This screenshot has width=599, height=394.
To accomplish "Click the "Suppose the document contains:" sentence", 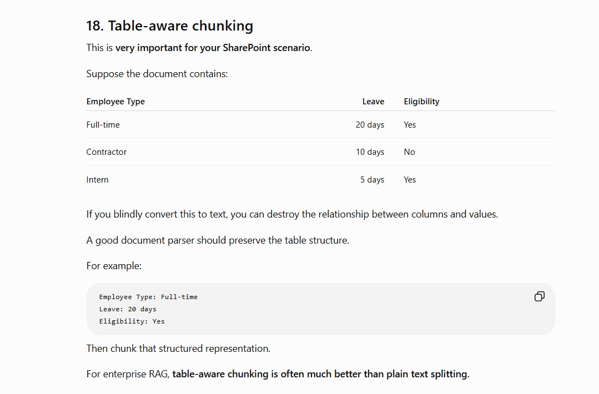I will coord(157,74).
